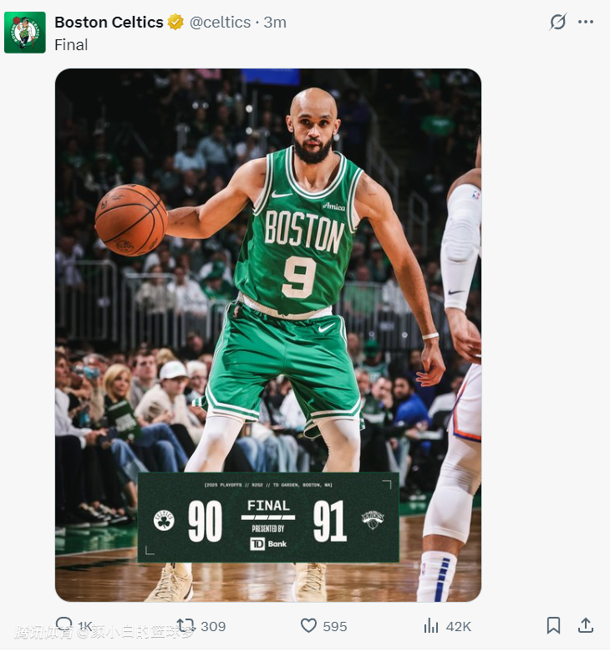Screen dimensions: 610x652
Task: Open the Grok explain icon
Action: pos(557,23)
